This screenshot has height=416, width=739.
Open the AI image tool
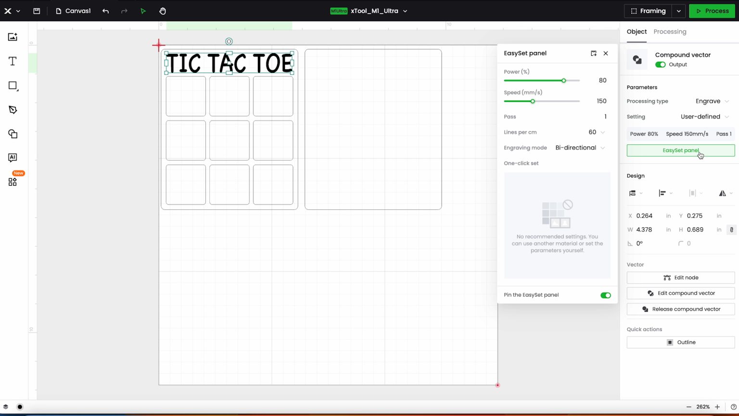click(13, 157)
